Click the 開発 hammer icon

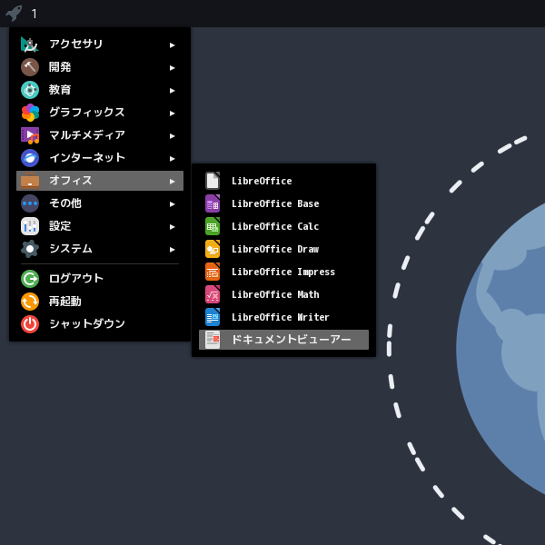point(30,67)
